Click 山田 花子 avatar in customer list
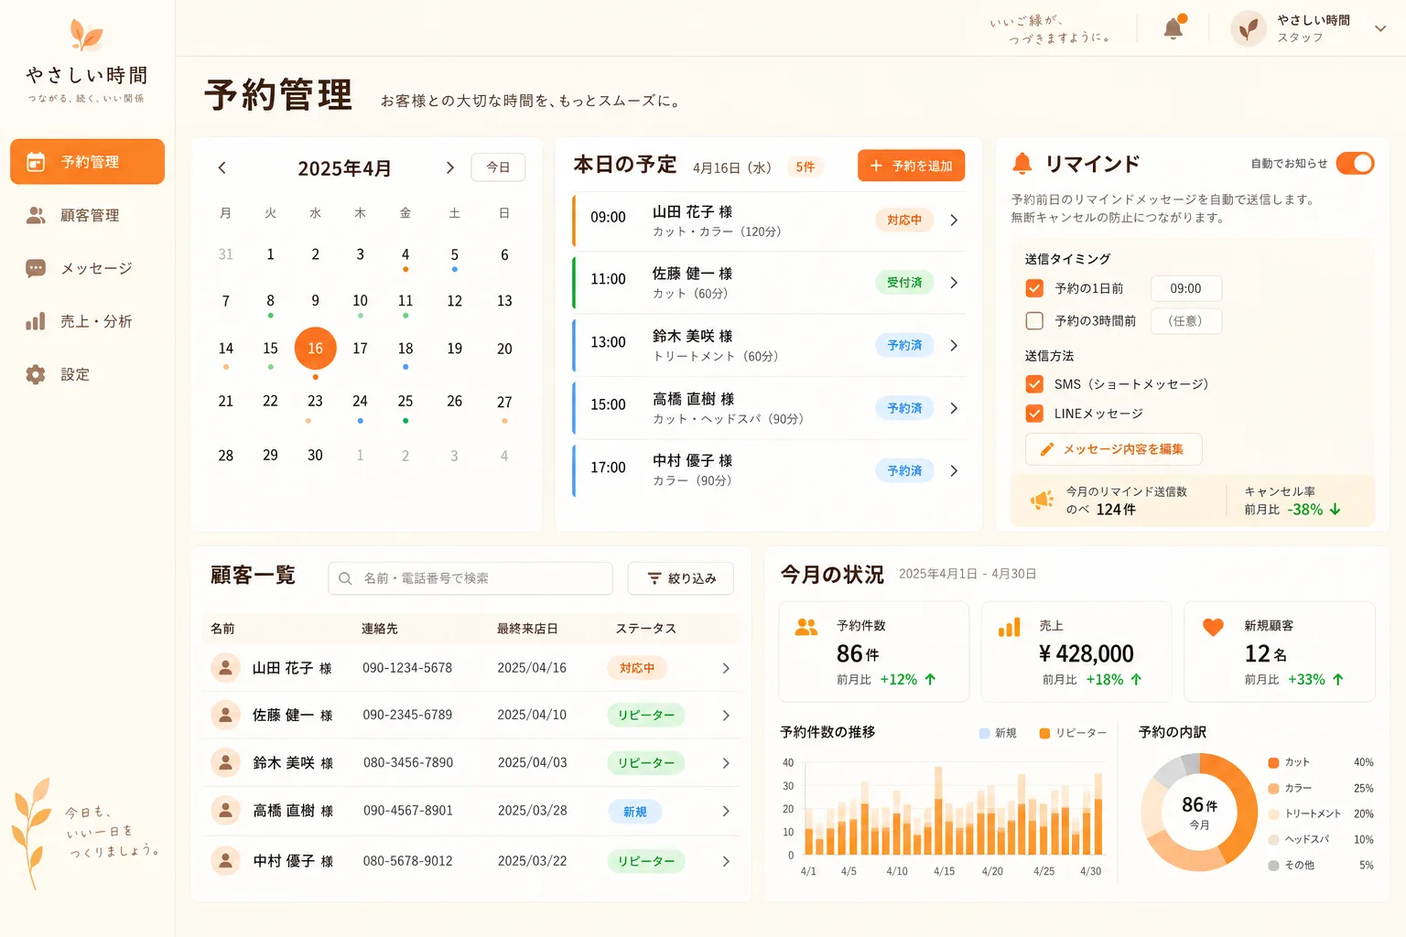 coord(225,668)
